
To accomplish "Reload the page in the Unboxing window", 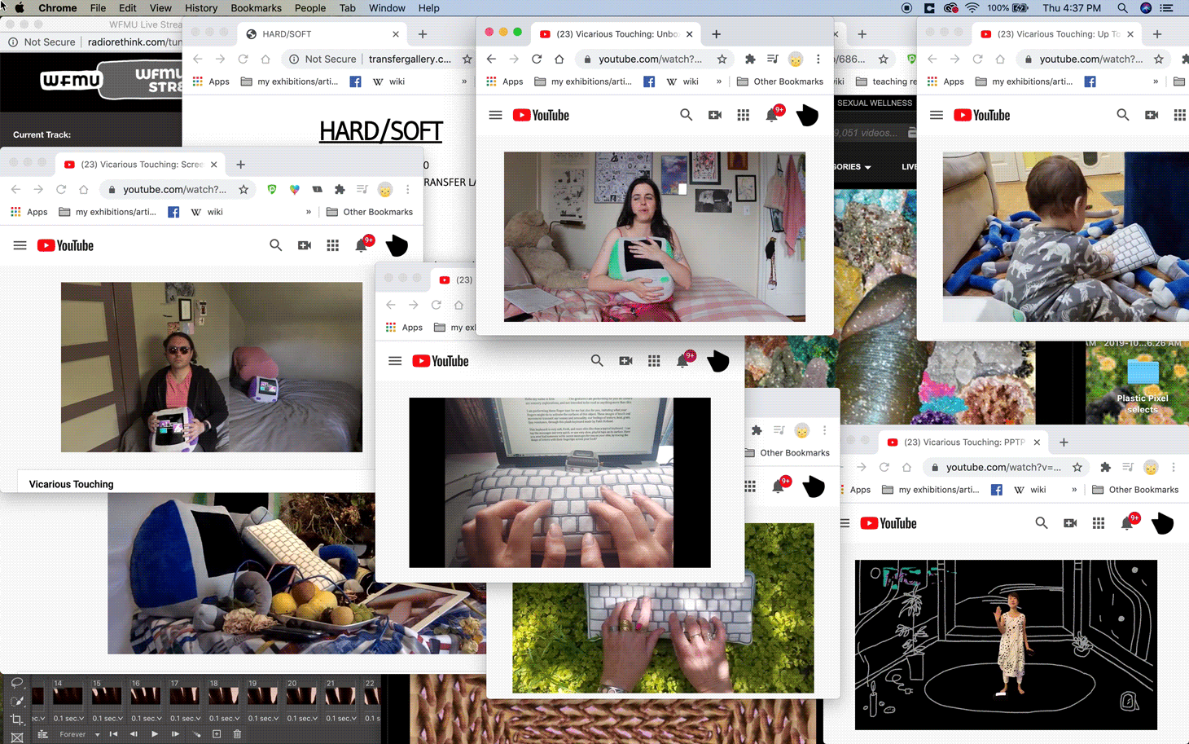I will pyautogui.click(x=537, y=59).
